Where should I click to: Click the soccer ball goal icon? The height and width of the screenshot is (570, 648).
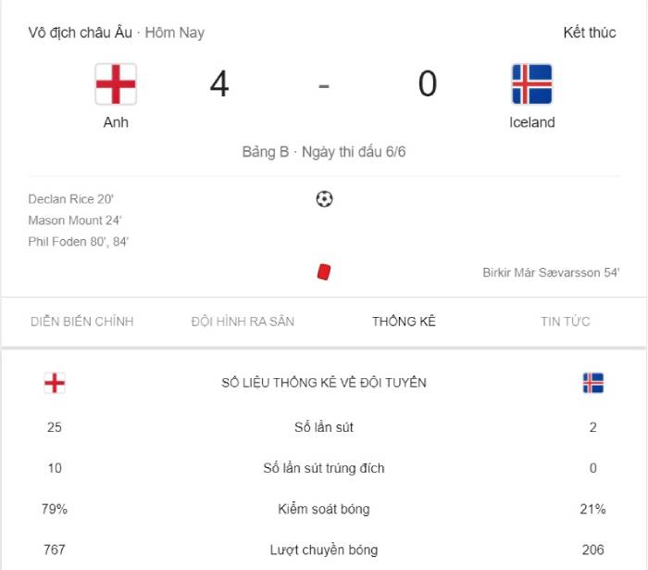(x=324, y=198)
